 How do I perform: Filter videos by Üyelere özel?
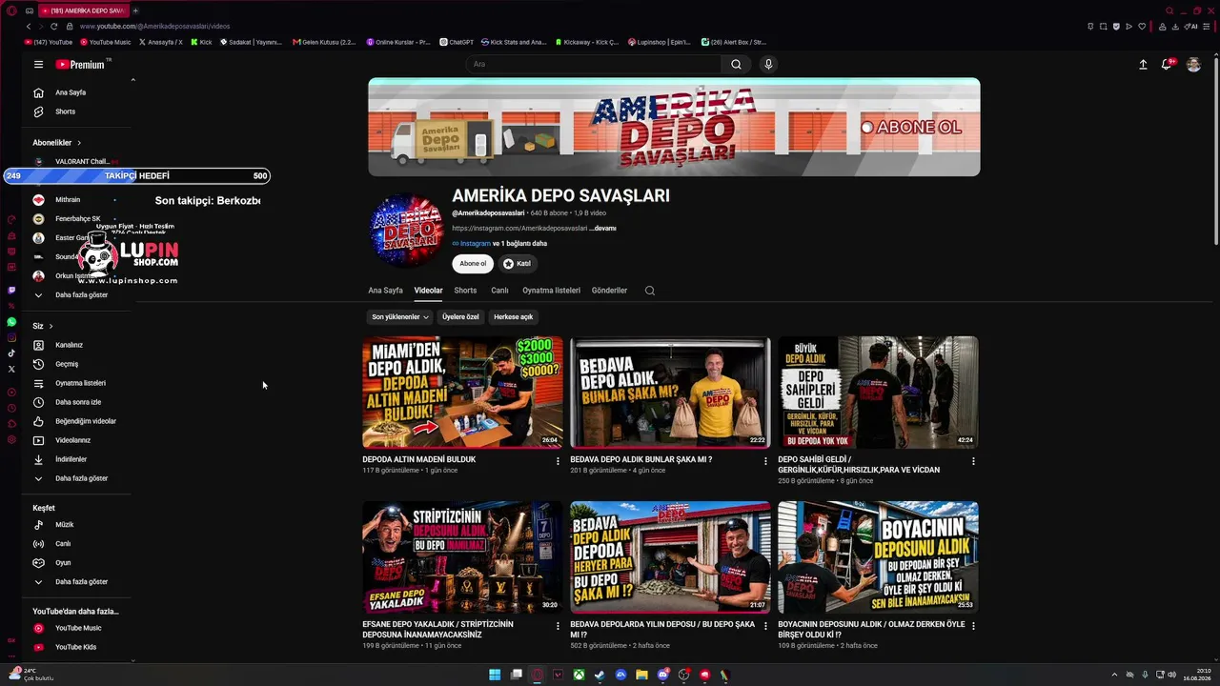coord(460,316)
